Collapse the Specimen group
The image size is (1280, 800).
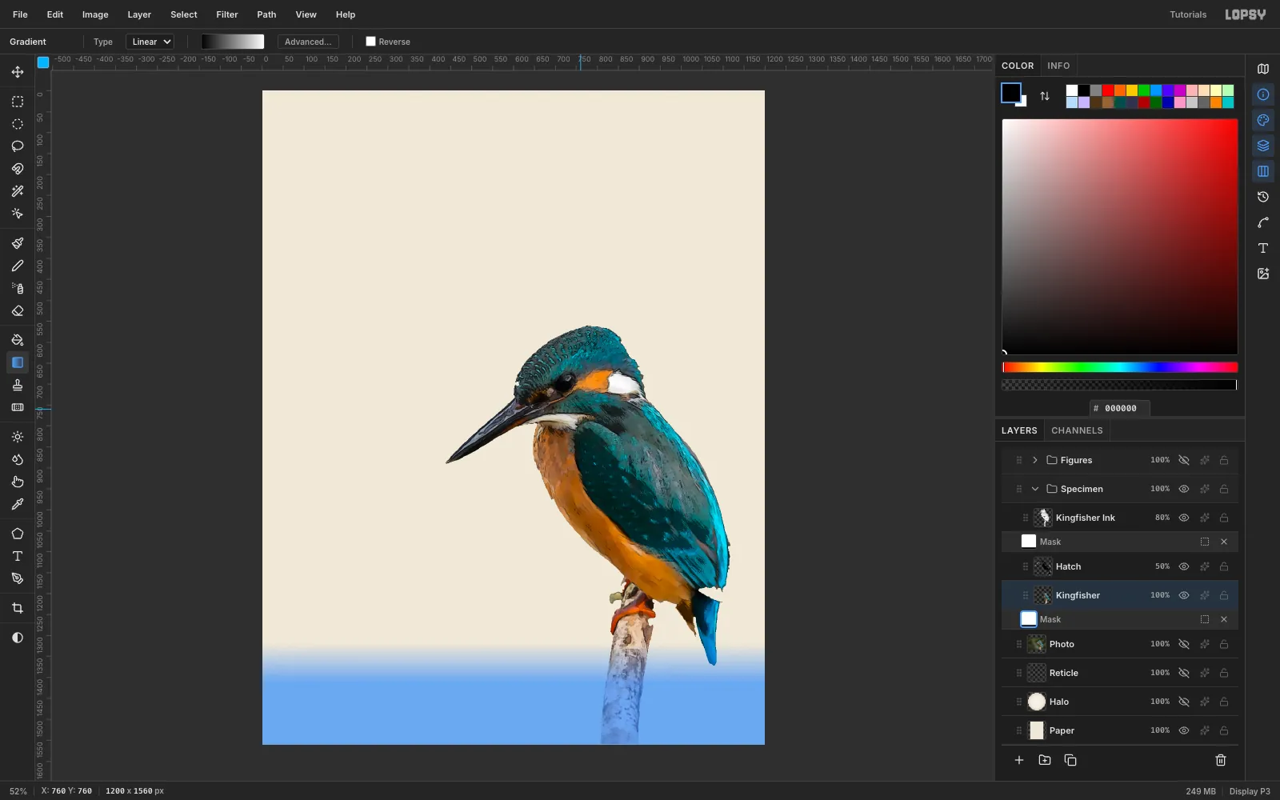pyautogui.click(x=1035, y=489)
